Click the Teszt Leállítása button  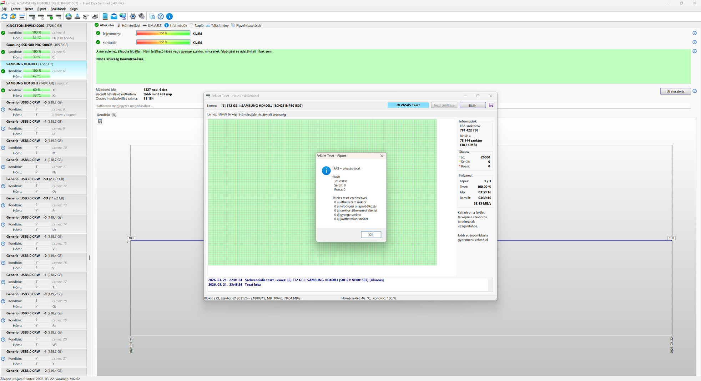[444, 105]
